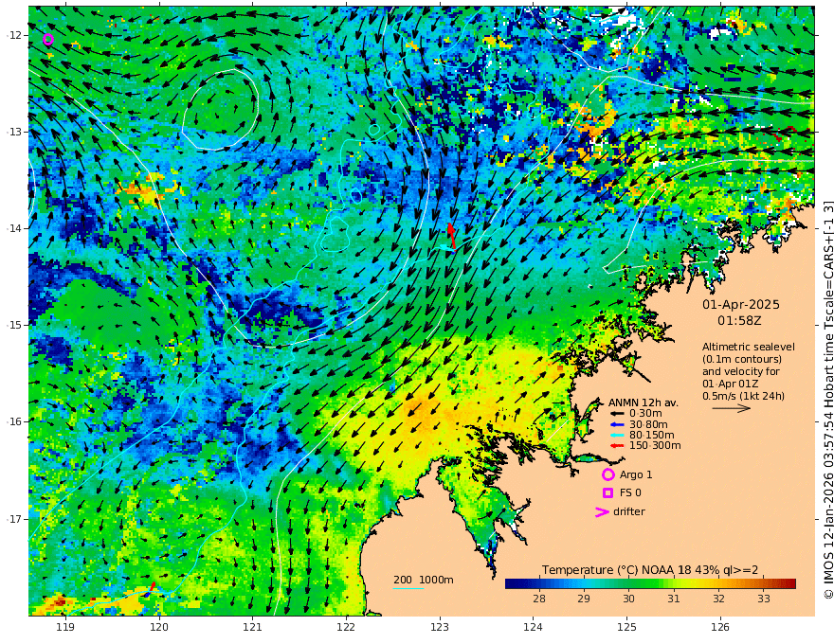Image resolution: width=834 pixels, height=644 pixels.
Task: Click the Temperature NOAA 18 colorbar title
Action: pyautogui.click(x=650, y=570)
